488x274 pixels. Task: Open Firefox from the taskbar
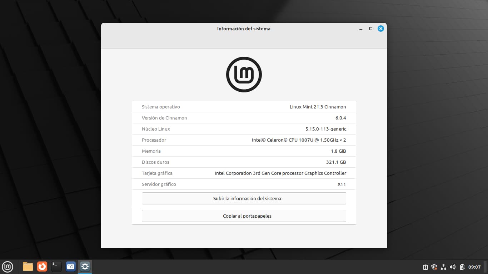pos(42,267)
